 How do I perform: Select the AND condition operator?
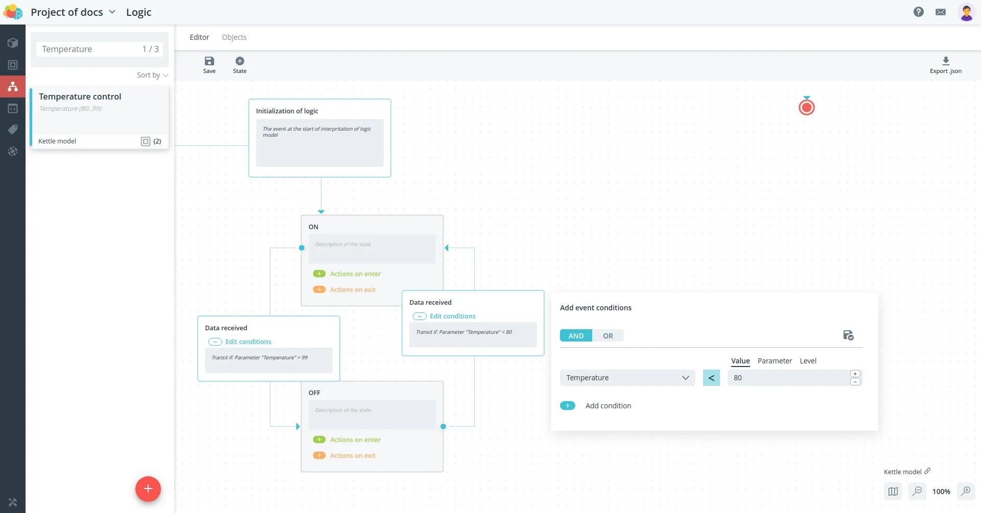576,335
